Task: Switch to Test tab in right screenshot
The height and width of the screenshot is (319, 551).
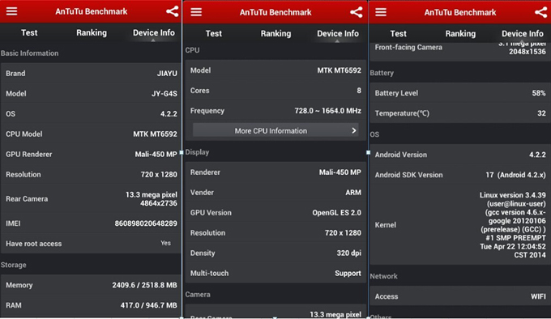Action: click(398, 33)
